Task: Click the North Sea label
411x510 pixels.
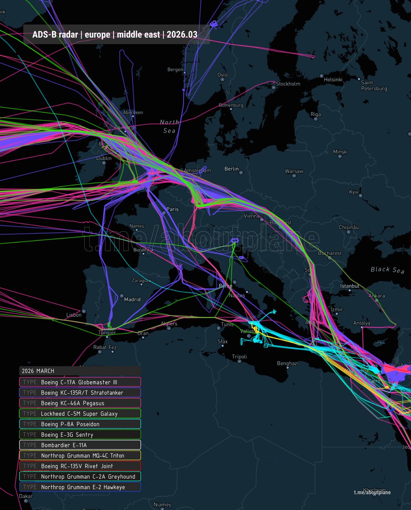Action: tap(169, 126)
